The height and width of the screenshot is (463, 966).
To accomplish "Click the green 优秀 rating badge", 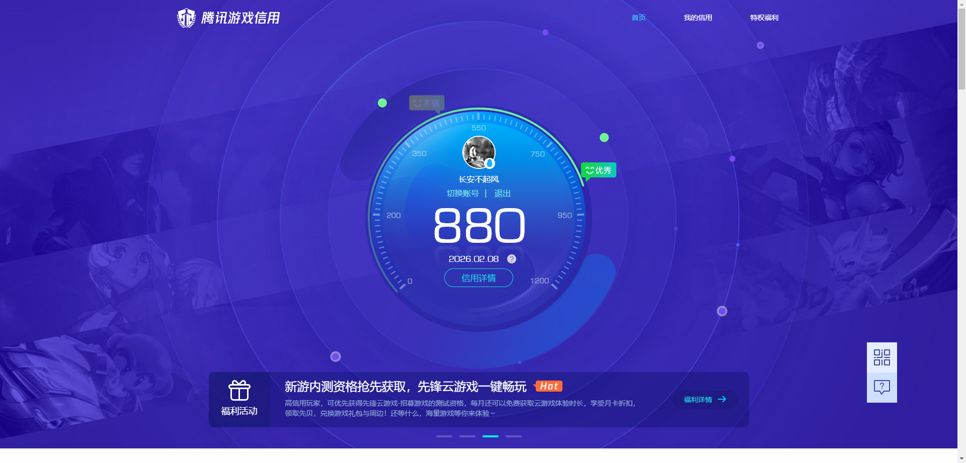I will (x=598, y=170).
